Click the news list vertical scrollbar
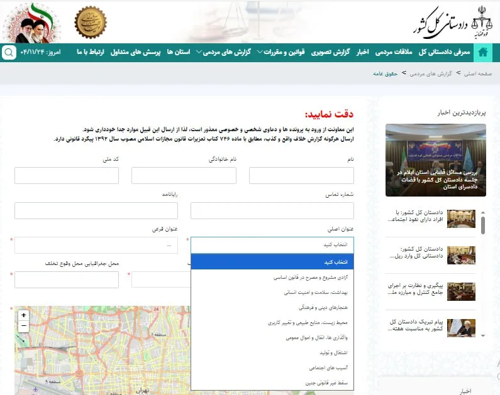This screenshot has width=500, height=395. (x=483, y=225)
